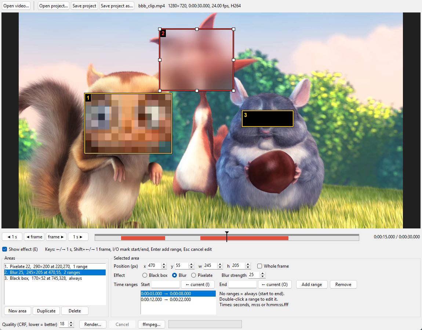Screen dimensions: 422x330
Task: Jump forward one second
Action: pos(78,236)
